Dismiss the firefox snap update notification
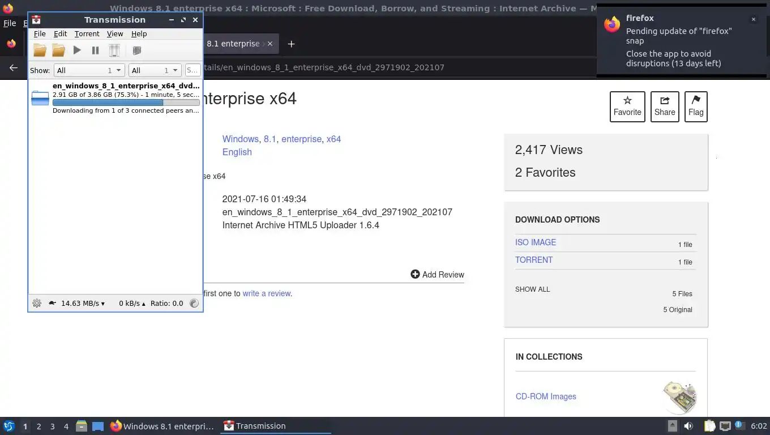Image resolution: width=770 pixels, height=435 pixels. click(753, 19)
